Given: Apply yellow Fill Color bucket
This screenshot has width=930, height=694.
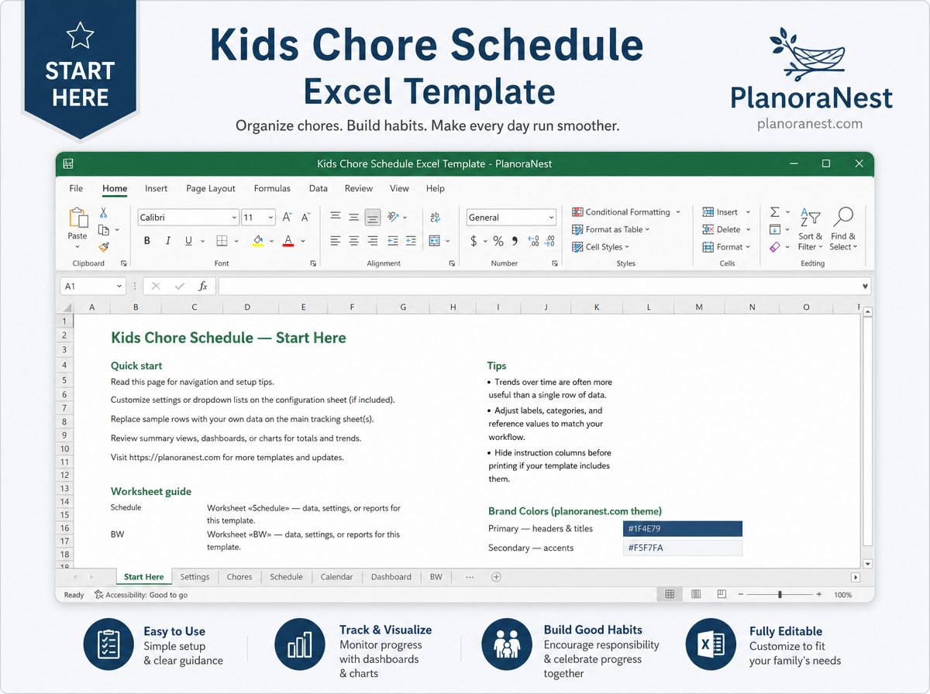Looking at the screenshot, I should pyautogui.click(x=258, y=241).
